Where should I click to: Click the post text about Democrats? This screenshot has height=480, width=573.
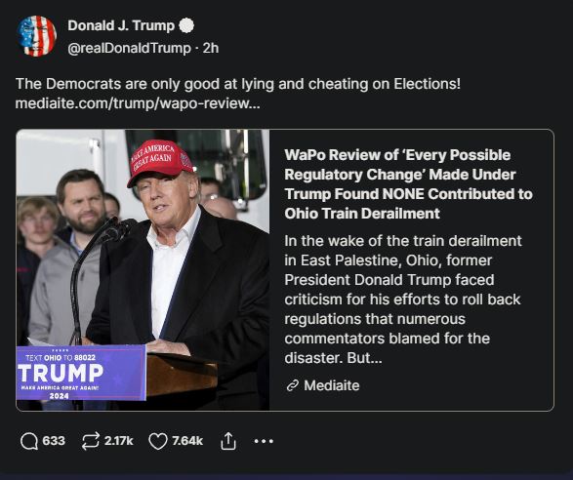click(238, 84)
